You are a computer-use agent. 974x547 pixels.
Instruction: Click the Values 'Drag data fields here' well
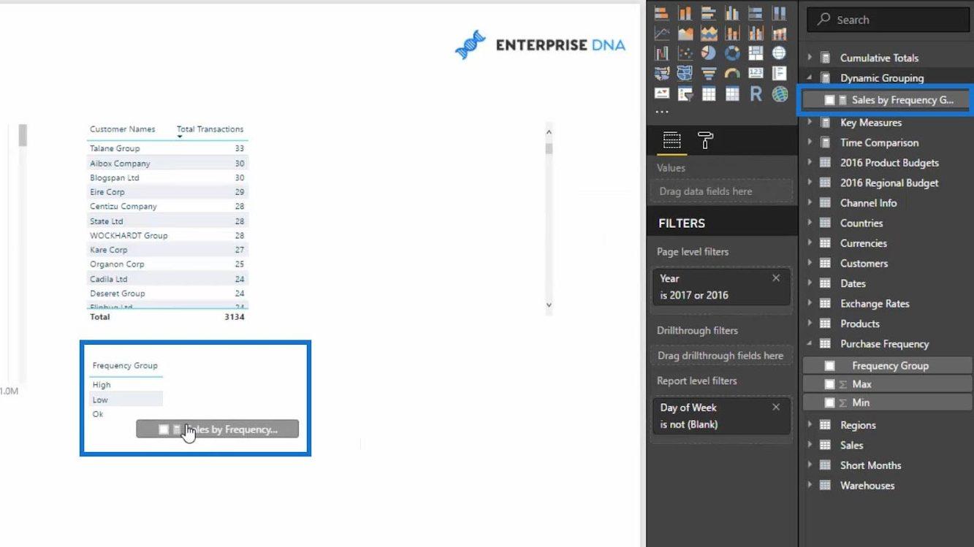(721, 191)
